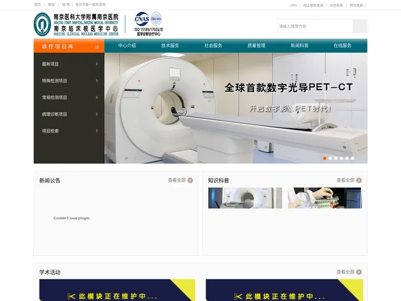Expand 病理诊断项目 with its chevron
Viewport: 401px width, 301px height.
(x=97, y=114)
